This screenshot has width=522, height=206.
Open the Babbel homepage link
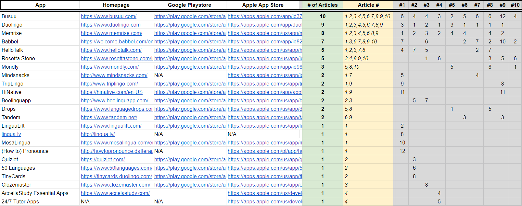tap(117, 41)
